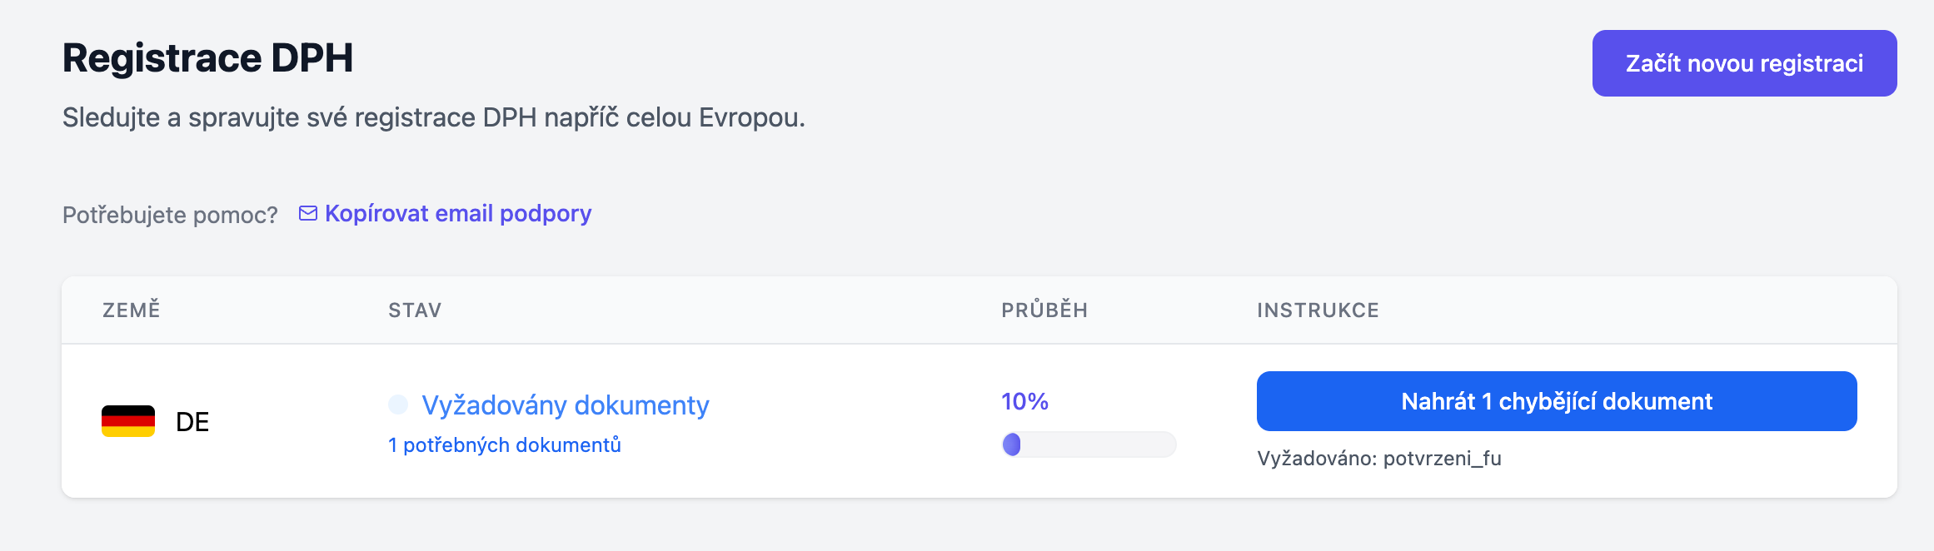Click the 10% progress label
Image resolution: width=1934 pixels, height=551 pixels.
click(x=1024, y=401)
